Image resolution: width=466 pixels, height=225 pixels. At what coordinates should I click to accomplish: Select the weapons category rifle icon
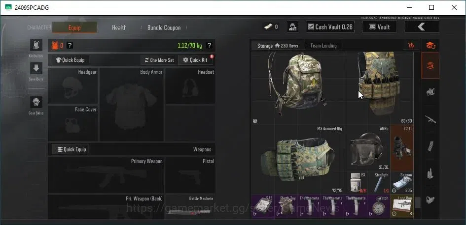click(430, 119)
